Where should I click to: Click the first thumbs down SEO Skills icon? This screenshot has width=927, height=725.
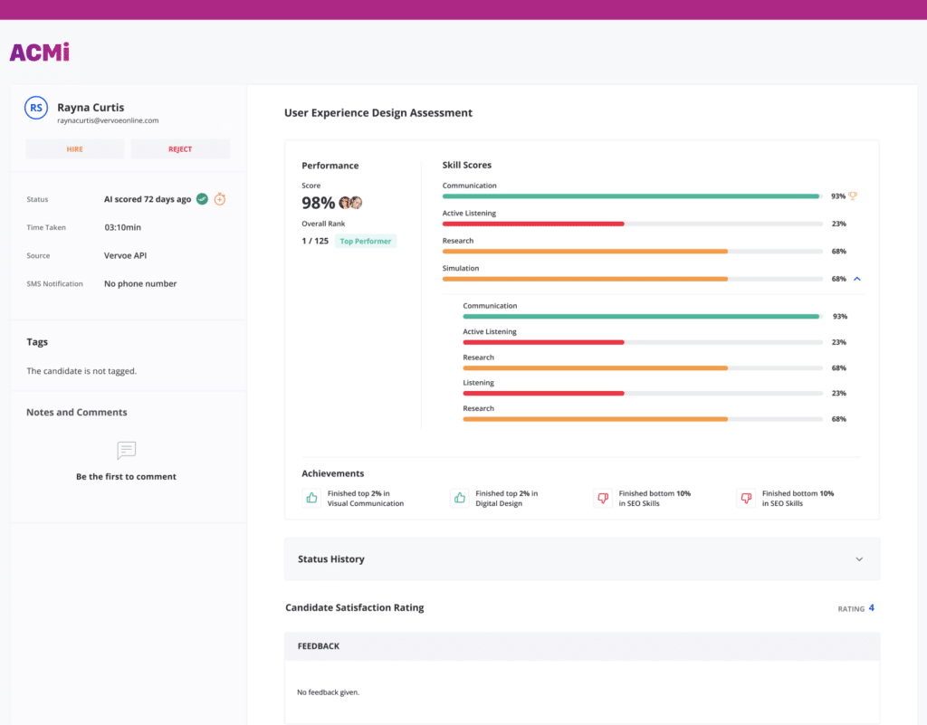pos(603,498)
